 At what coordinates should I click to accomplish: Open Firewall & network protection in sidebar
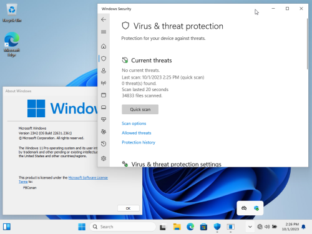coord(104,83)
